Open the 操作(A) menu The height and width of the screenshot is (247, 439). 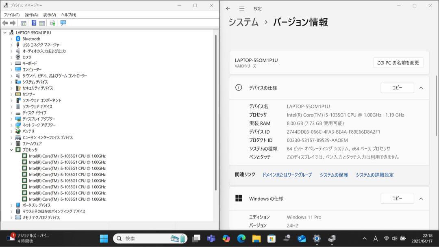tap(31, 15)
